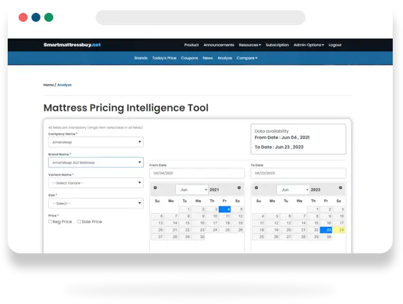Open the Analyze tab

(225, 58)
